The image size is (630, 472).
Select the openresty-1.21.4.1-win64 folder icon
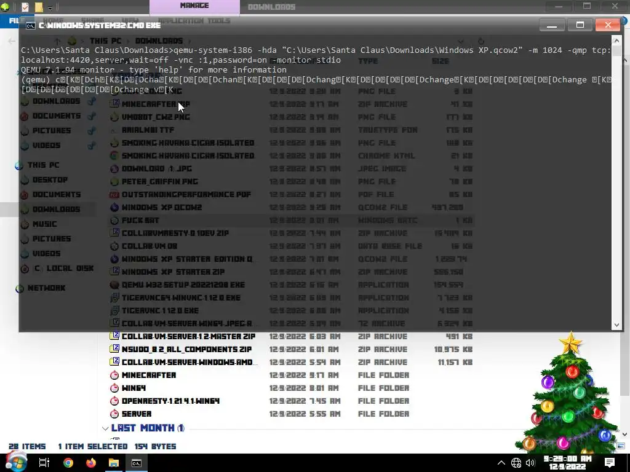pos(114,401)
